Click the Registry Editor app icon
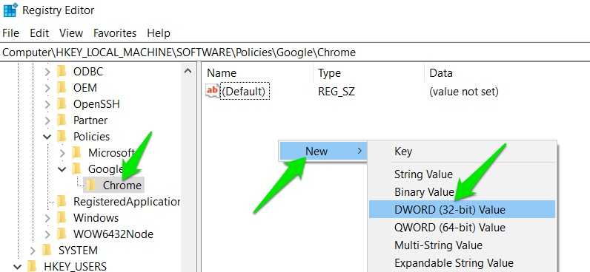Viewport: 590px width, 272px height. tap(10, 10)
